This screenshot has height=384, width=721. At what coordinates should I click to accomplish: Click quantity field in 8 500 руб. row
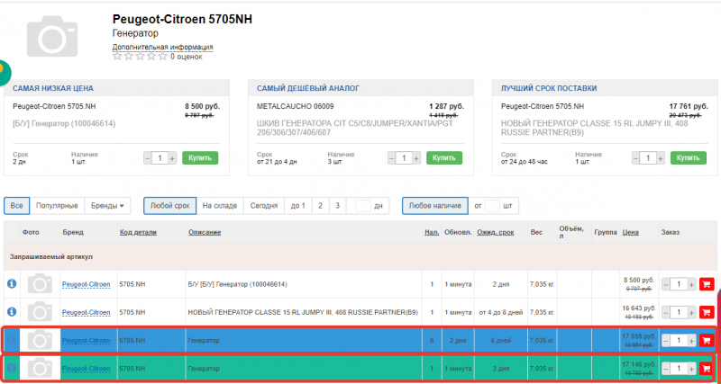(x=679, y=284)
